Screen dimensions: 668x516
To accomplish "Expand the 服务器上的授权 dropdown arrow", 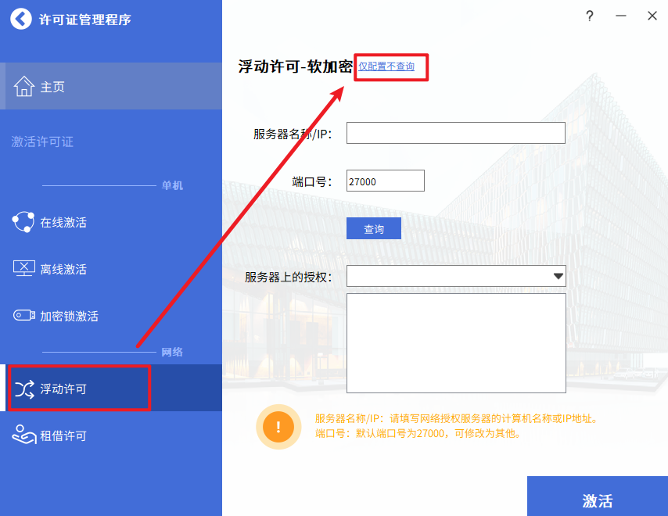I will (x=558, y=276).
